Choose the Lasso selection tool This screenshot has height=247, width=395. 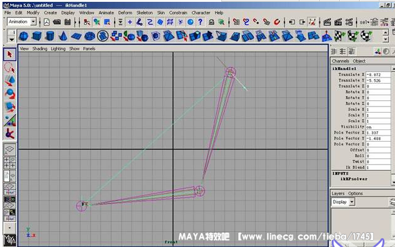click(x=9, y=67)
